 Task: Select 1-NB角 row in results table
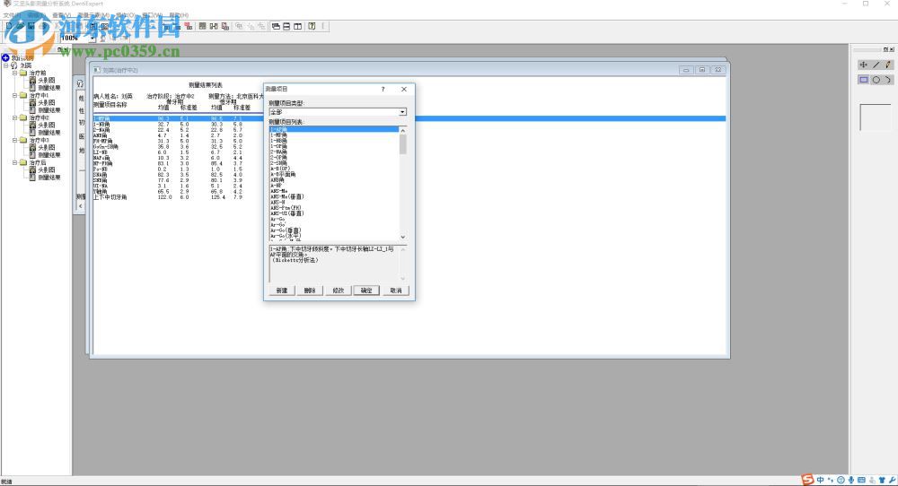point(178,124)
